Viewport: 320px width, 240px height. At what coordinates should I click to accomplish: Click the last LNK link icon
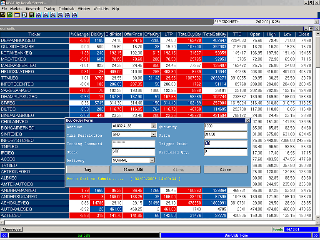(x=75, y=15)
